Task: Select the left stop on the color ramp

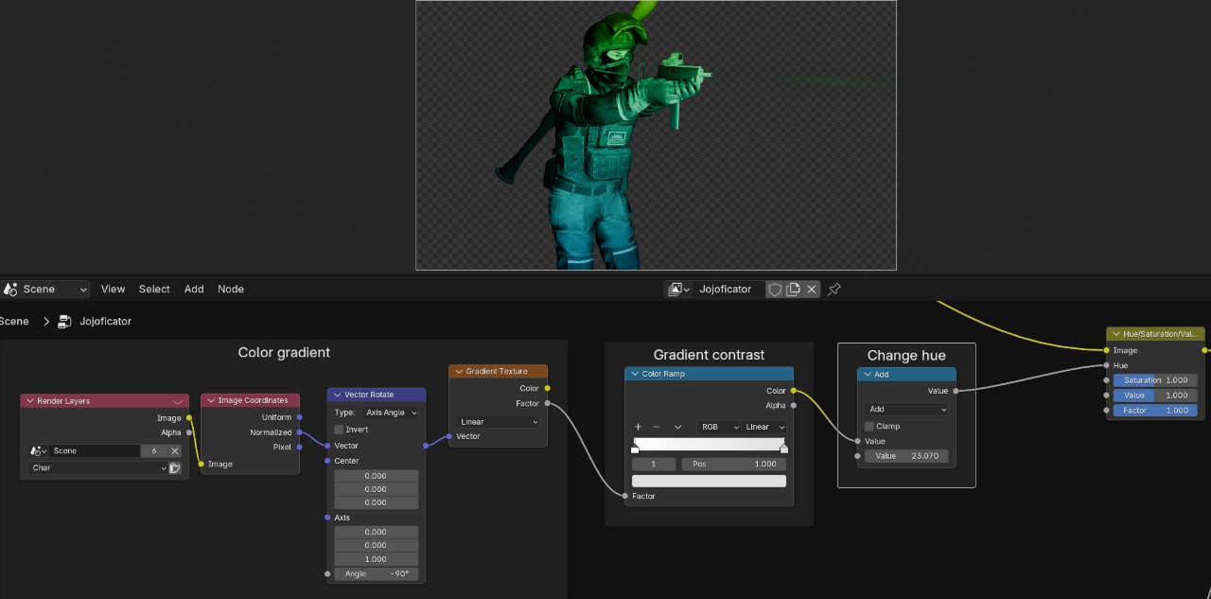Action: coord(635,449)
